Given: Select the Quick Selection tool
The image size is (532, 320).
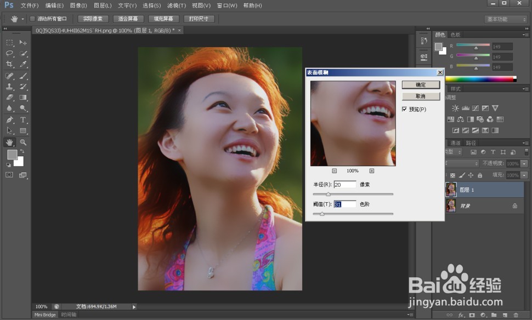Looking at the screenshot, I should pos(22,53).
